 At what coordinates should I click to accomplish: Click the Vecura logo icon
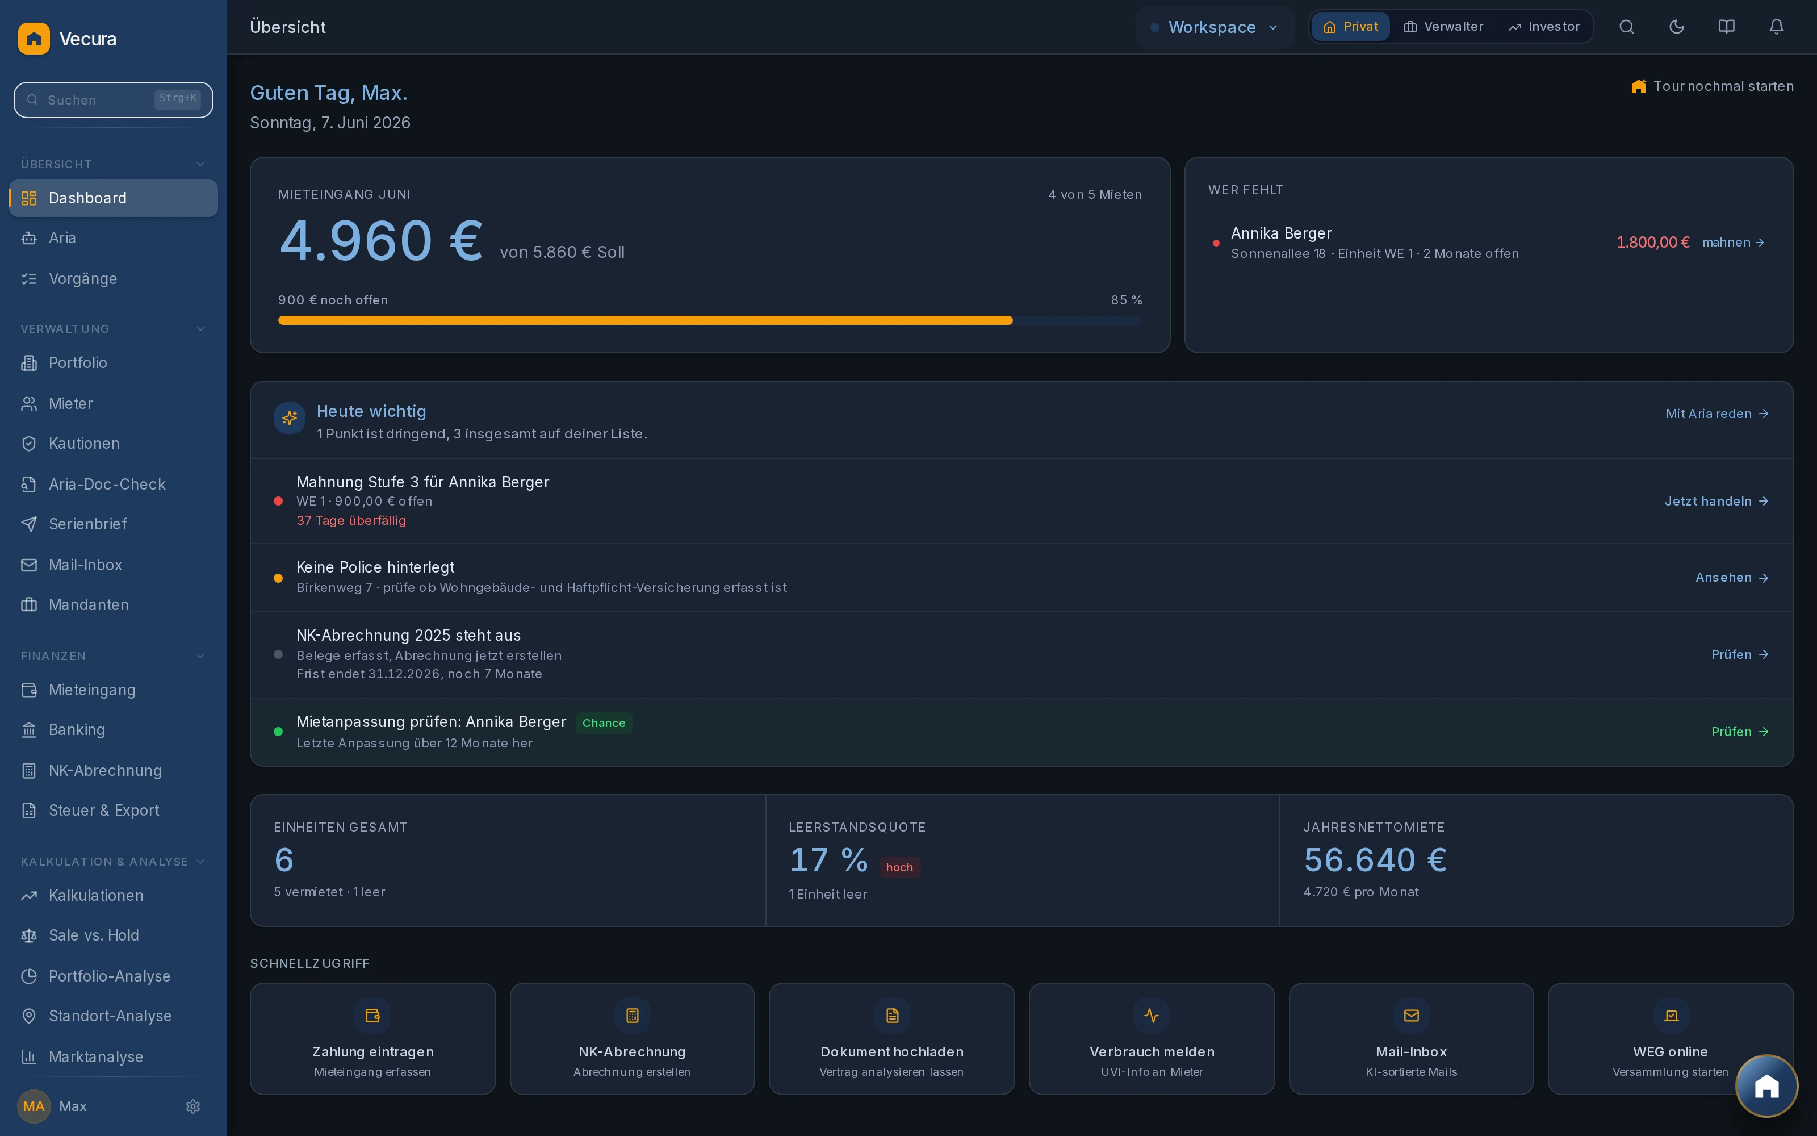click(x=34, y=38)
